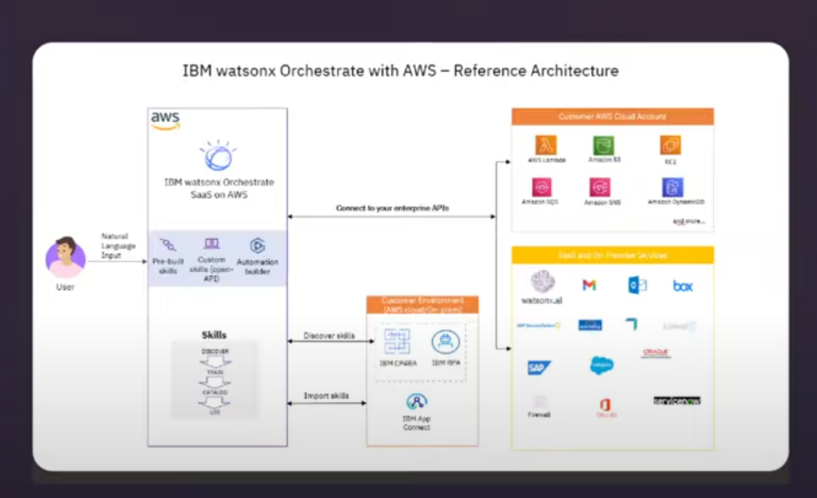
Task: Click the Amazon SNS icon
Action: click(600, 188)
